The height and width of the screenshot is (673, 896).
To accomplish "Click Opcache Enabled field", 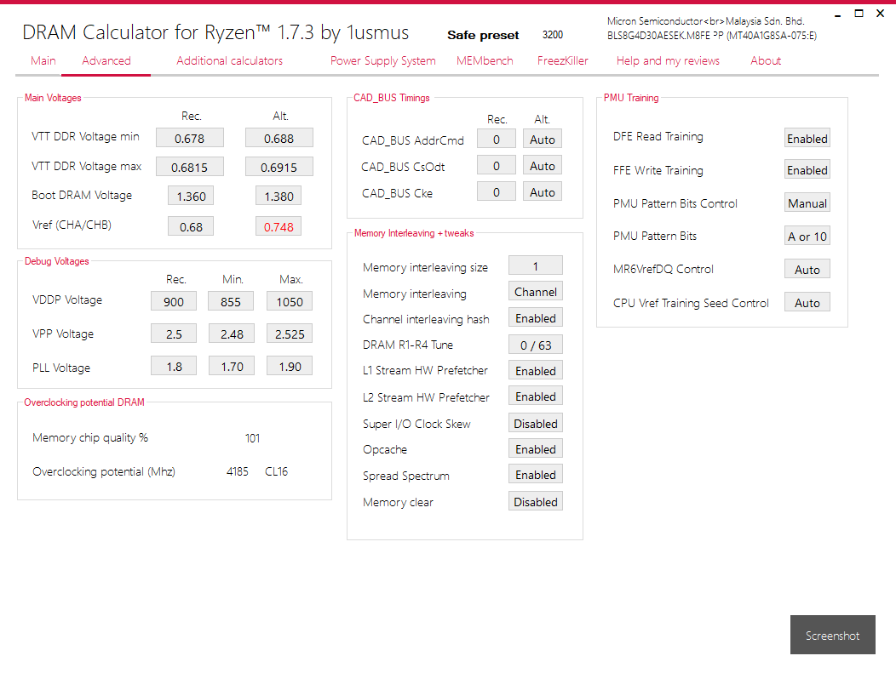I will pos(536,448).
